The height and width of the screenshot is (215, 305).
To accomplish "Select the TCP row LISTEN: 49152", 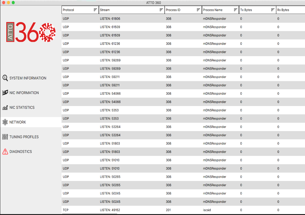I will (183, 210).
